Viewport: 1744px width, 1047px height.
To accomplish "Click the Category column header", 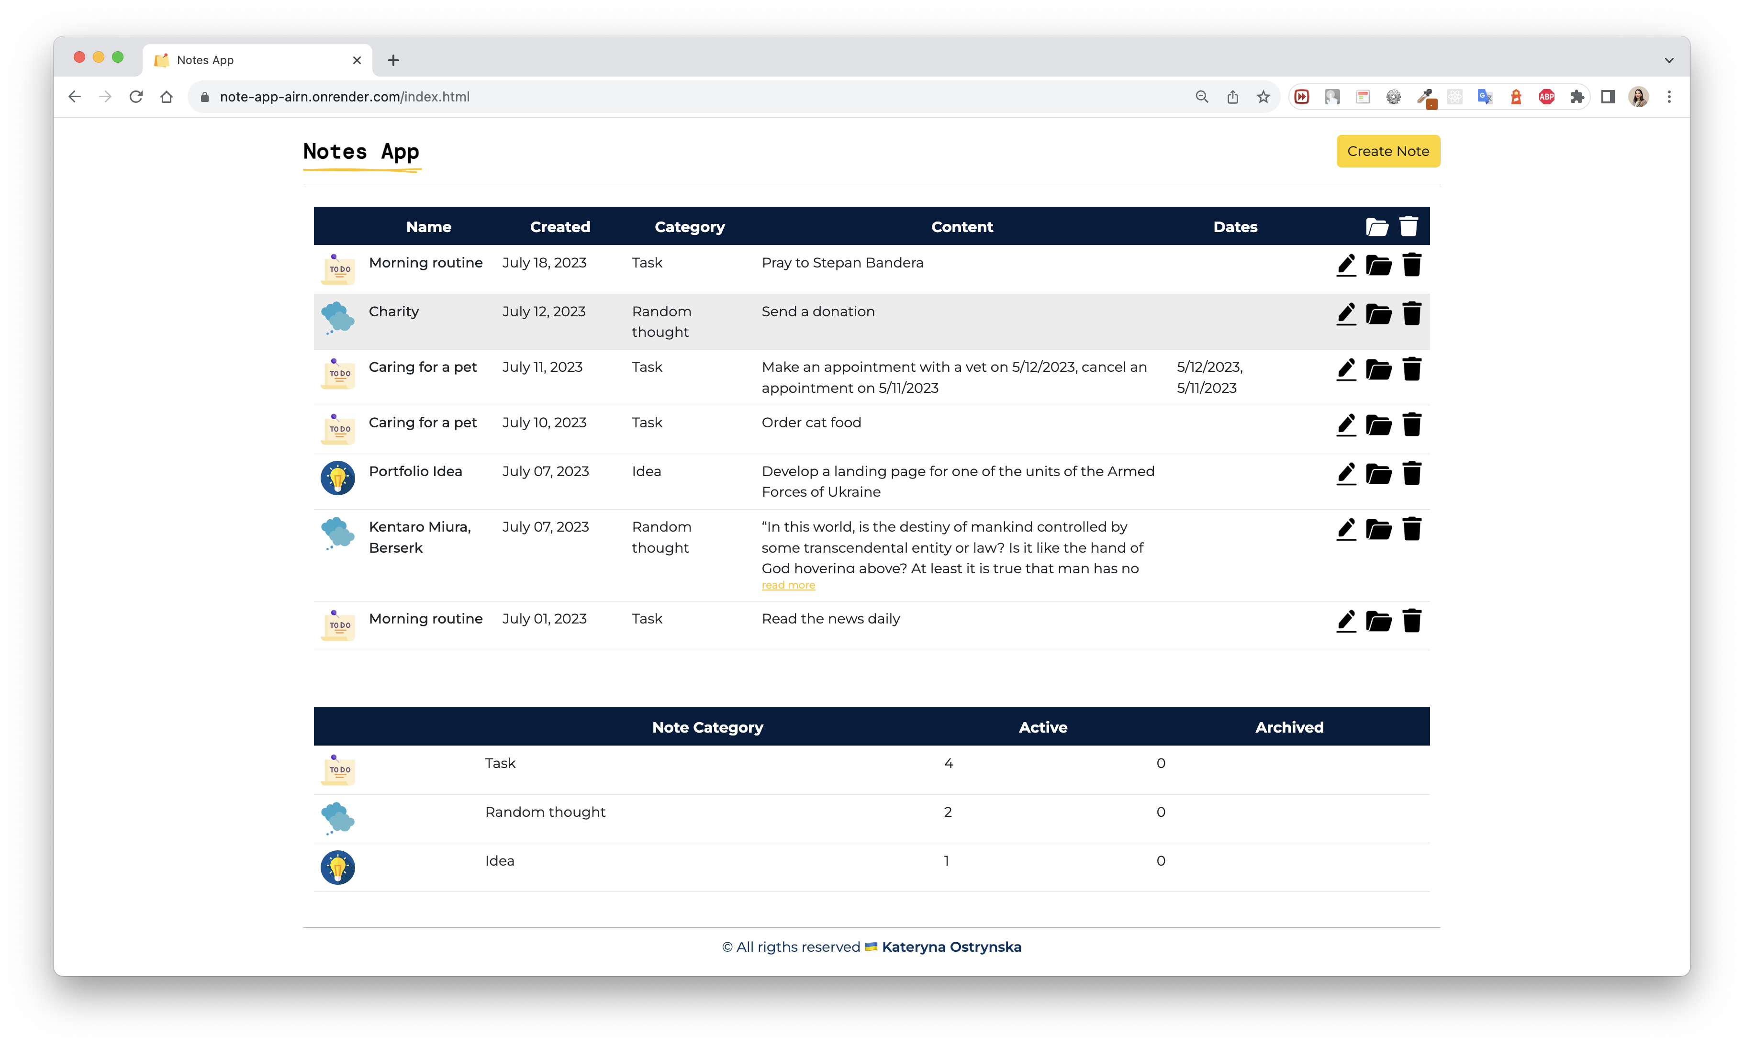I will point(689,227).
